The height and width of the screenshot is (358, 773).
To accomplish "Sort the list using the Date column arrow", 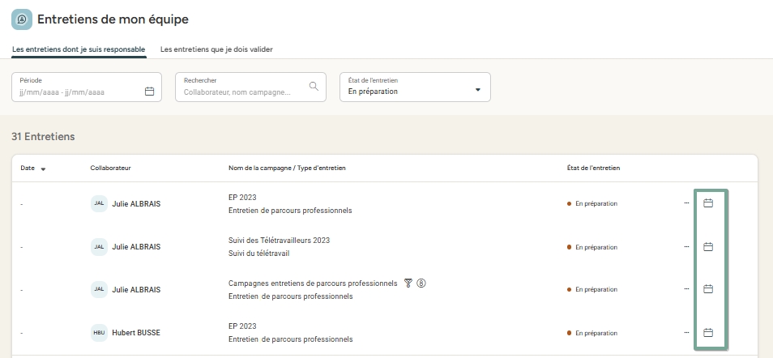I will pos(43,168).
